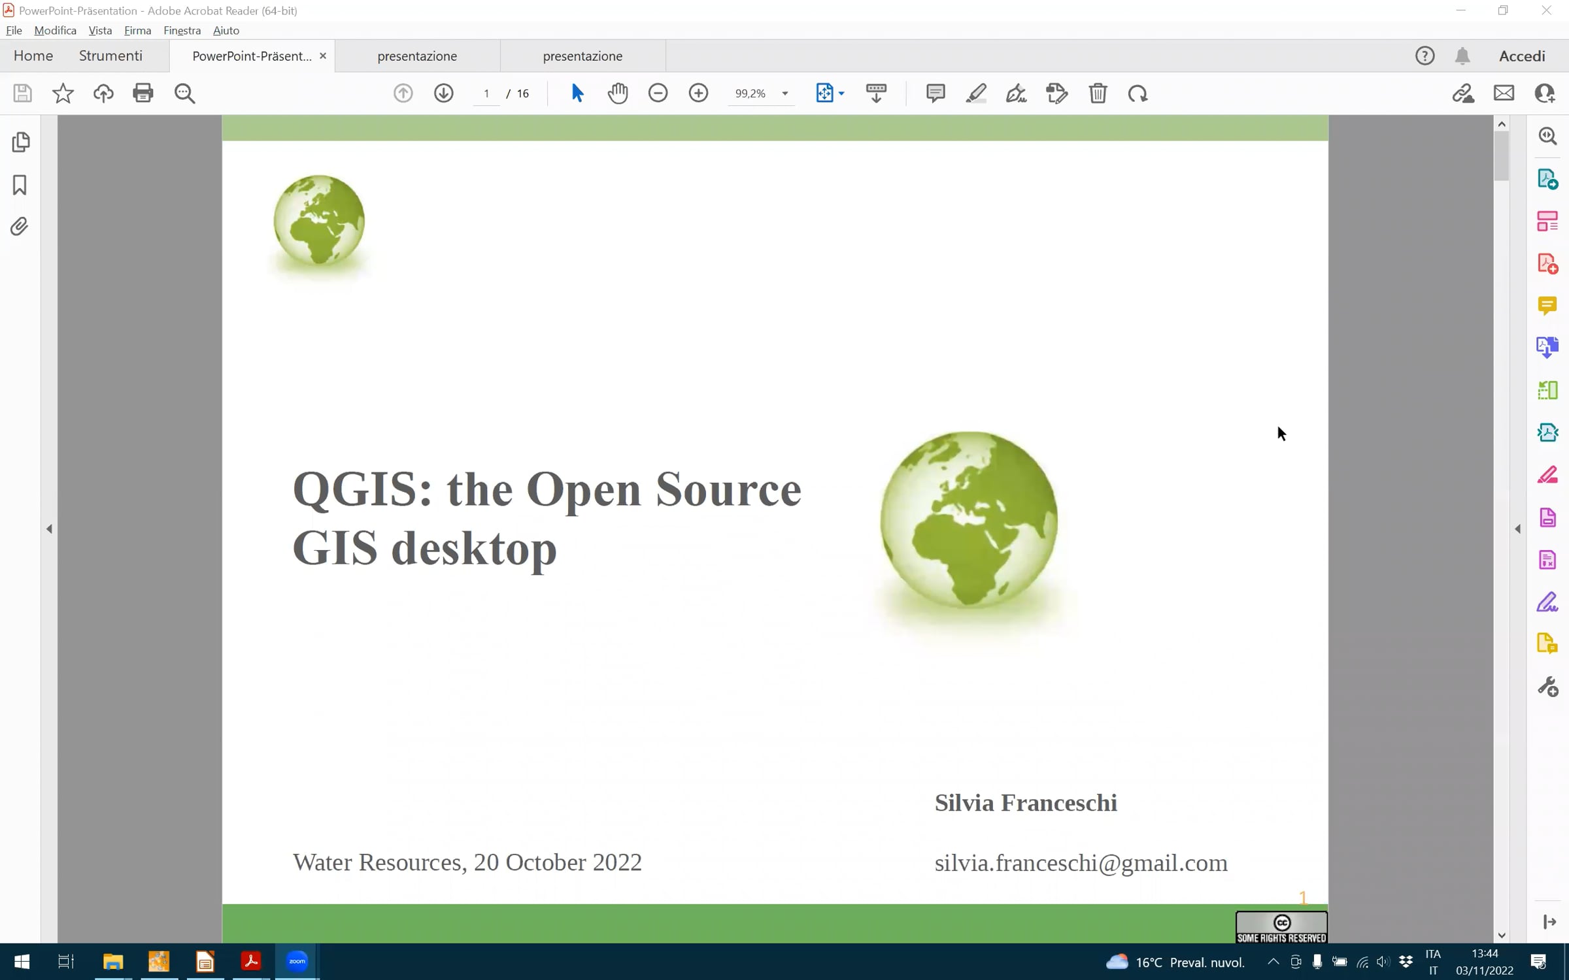Open the blue Combine Files tool in right pane
This screenshot has height=980, width=1569.
pyautogui.click(x=1547, y=347)
